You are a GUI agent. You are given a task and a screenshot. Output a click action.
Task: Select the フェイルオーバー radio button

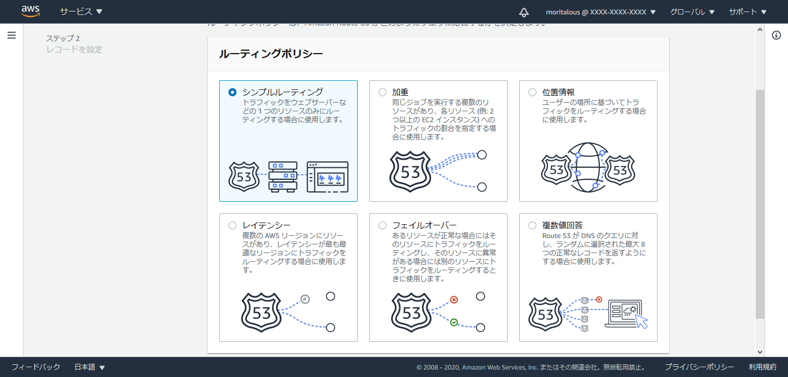tap(382, 225)
